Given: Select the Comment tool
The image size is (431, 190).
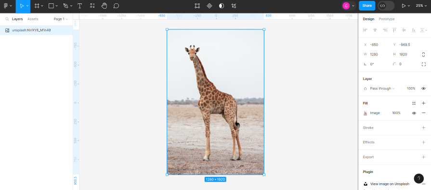Looking at the screenshot, I should pyautogui.click(x=116, y=6).
